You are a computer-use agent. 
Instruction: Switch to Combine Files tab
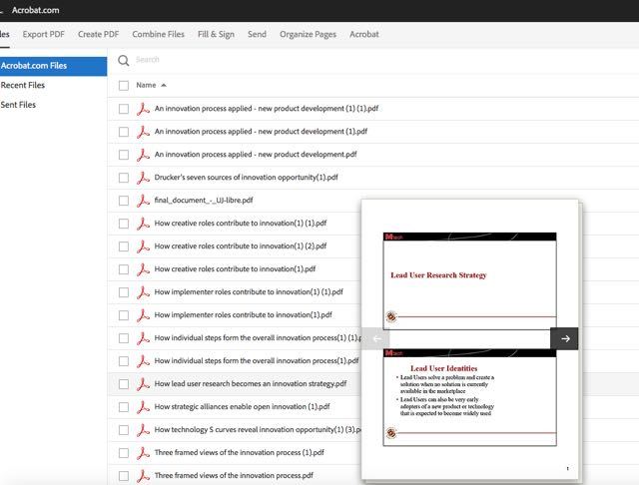pos(158,34)
